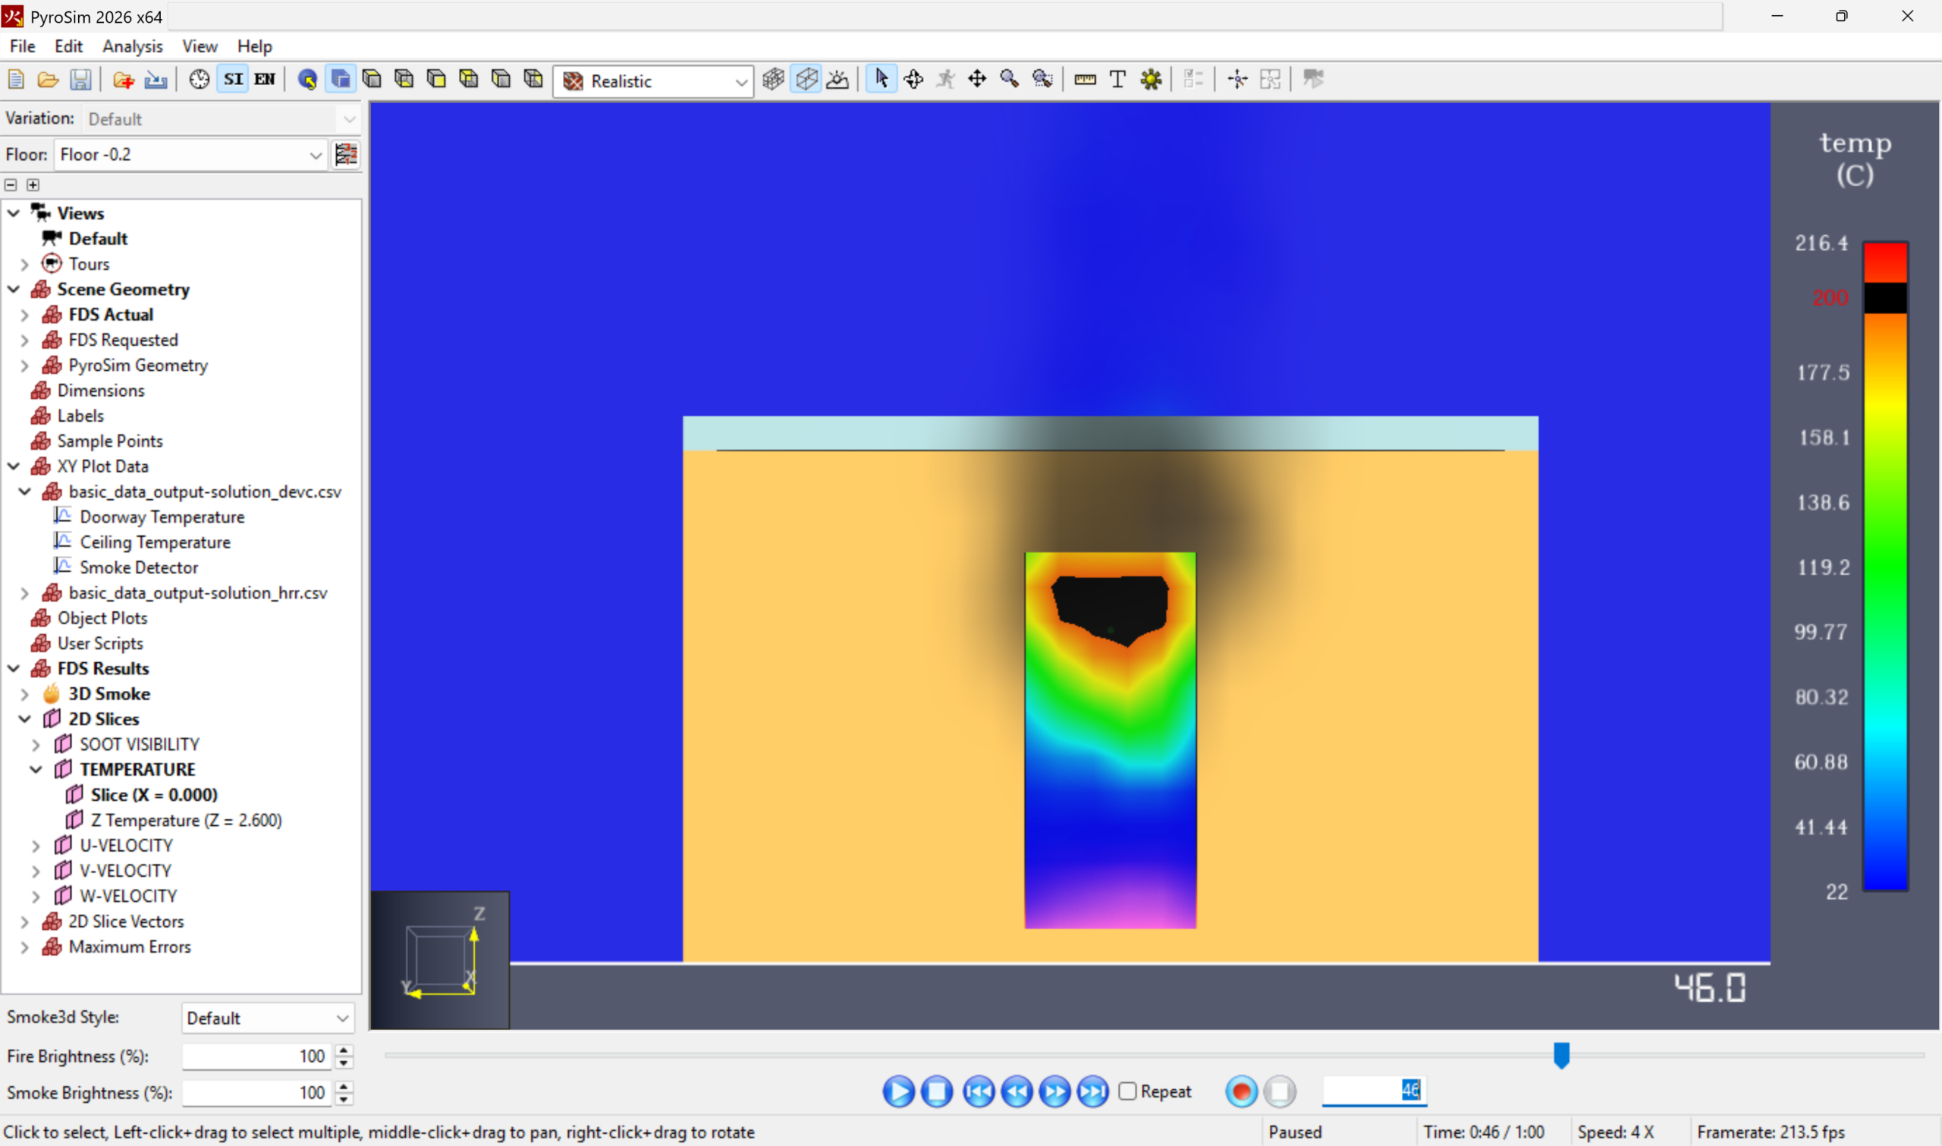
Task: Click the blue tray with down arrow icon
Action: click(156, 80)
